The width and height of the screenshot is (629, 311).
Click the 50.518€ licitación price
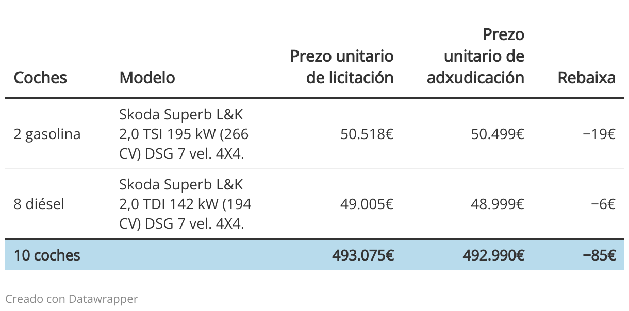coord(367,134)
